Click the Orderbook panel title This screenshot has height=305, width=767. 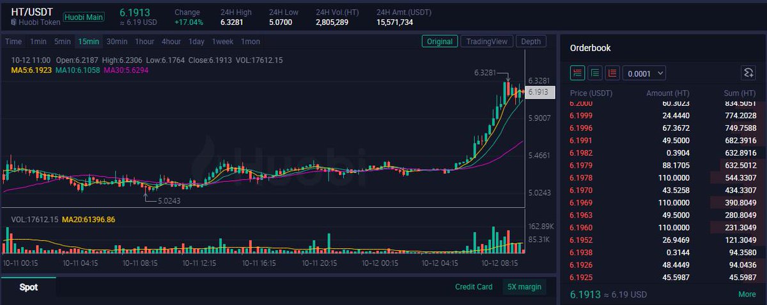click(591, 48)
